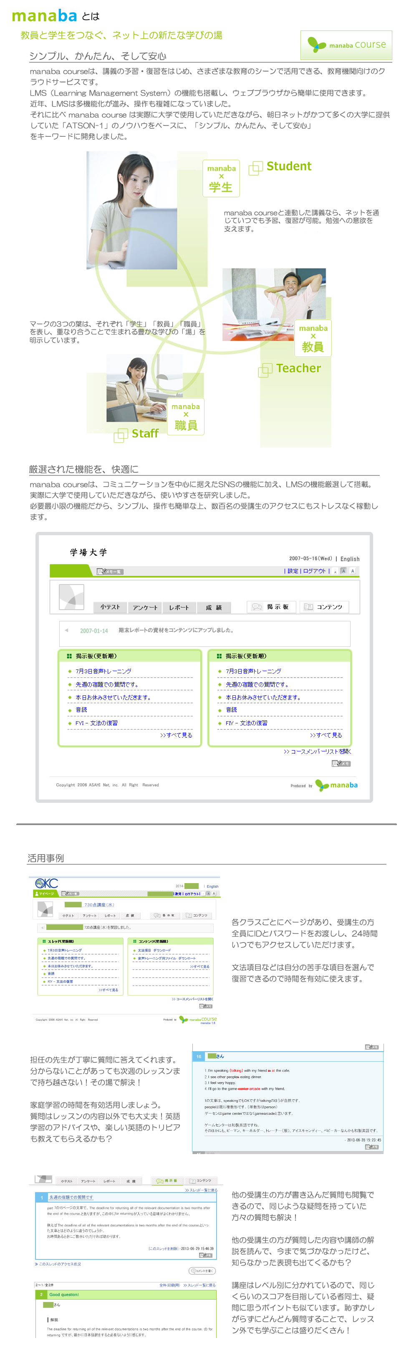Screen dimensions: 419x1351
Task: Expand コースメンバーリストを開く in OKC screenshot
Action: [192, 999]
